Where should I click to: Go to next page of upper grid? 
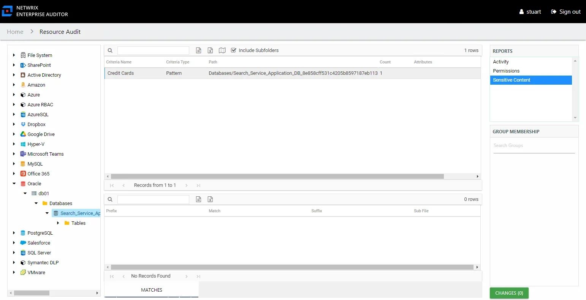(187, 185)
